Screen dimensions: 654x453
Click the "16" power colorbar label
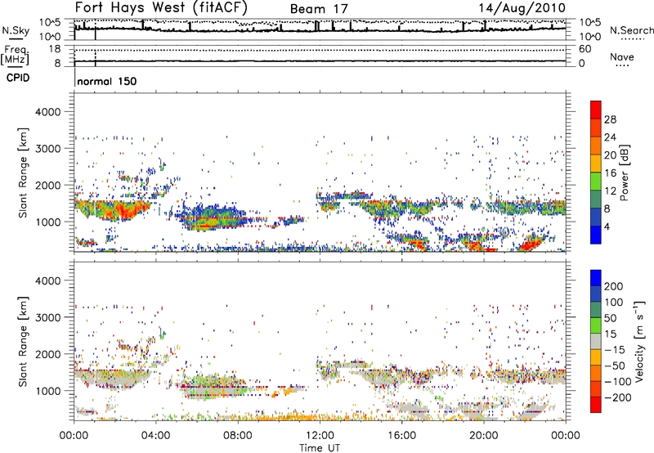(x=610, y=173)
